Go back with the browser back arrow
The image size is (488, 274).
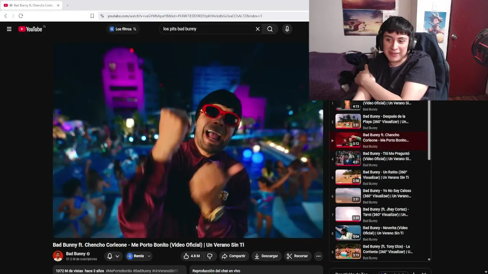tap(5, 16)
